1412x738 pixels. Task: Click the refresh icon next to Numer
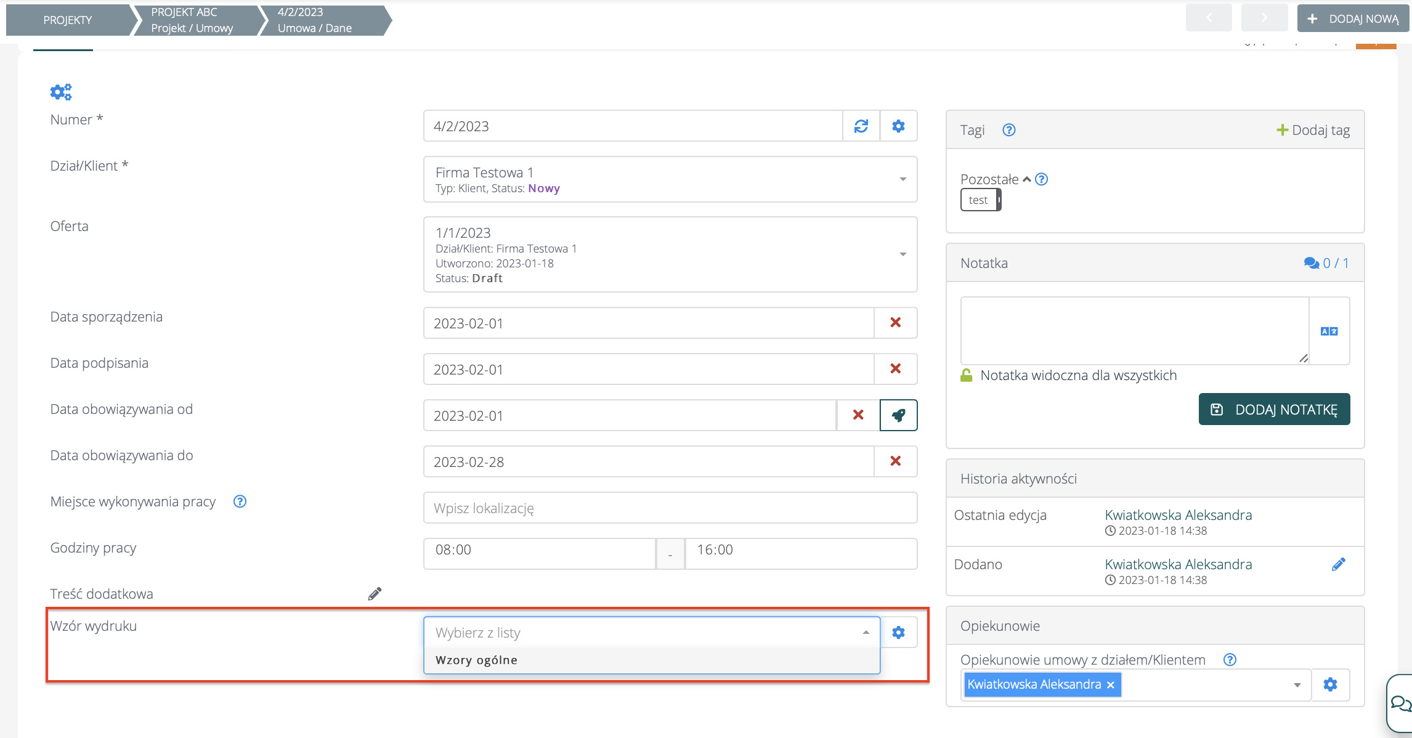pos(861,126)
